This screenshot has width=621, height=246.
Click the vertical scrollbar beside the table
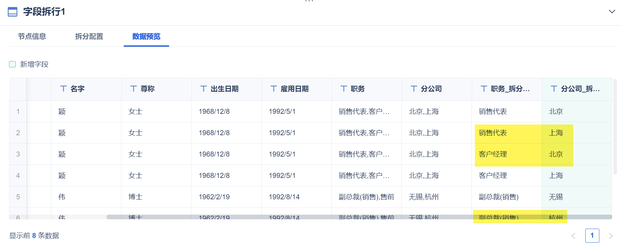click(615, 127)
